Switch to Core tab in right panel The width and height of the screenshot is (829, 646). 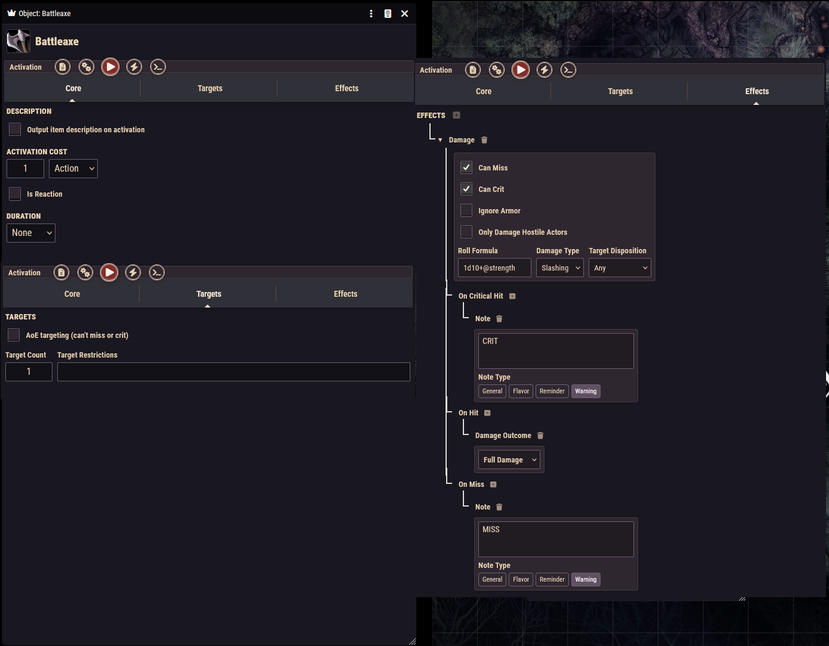point(483,91)
